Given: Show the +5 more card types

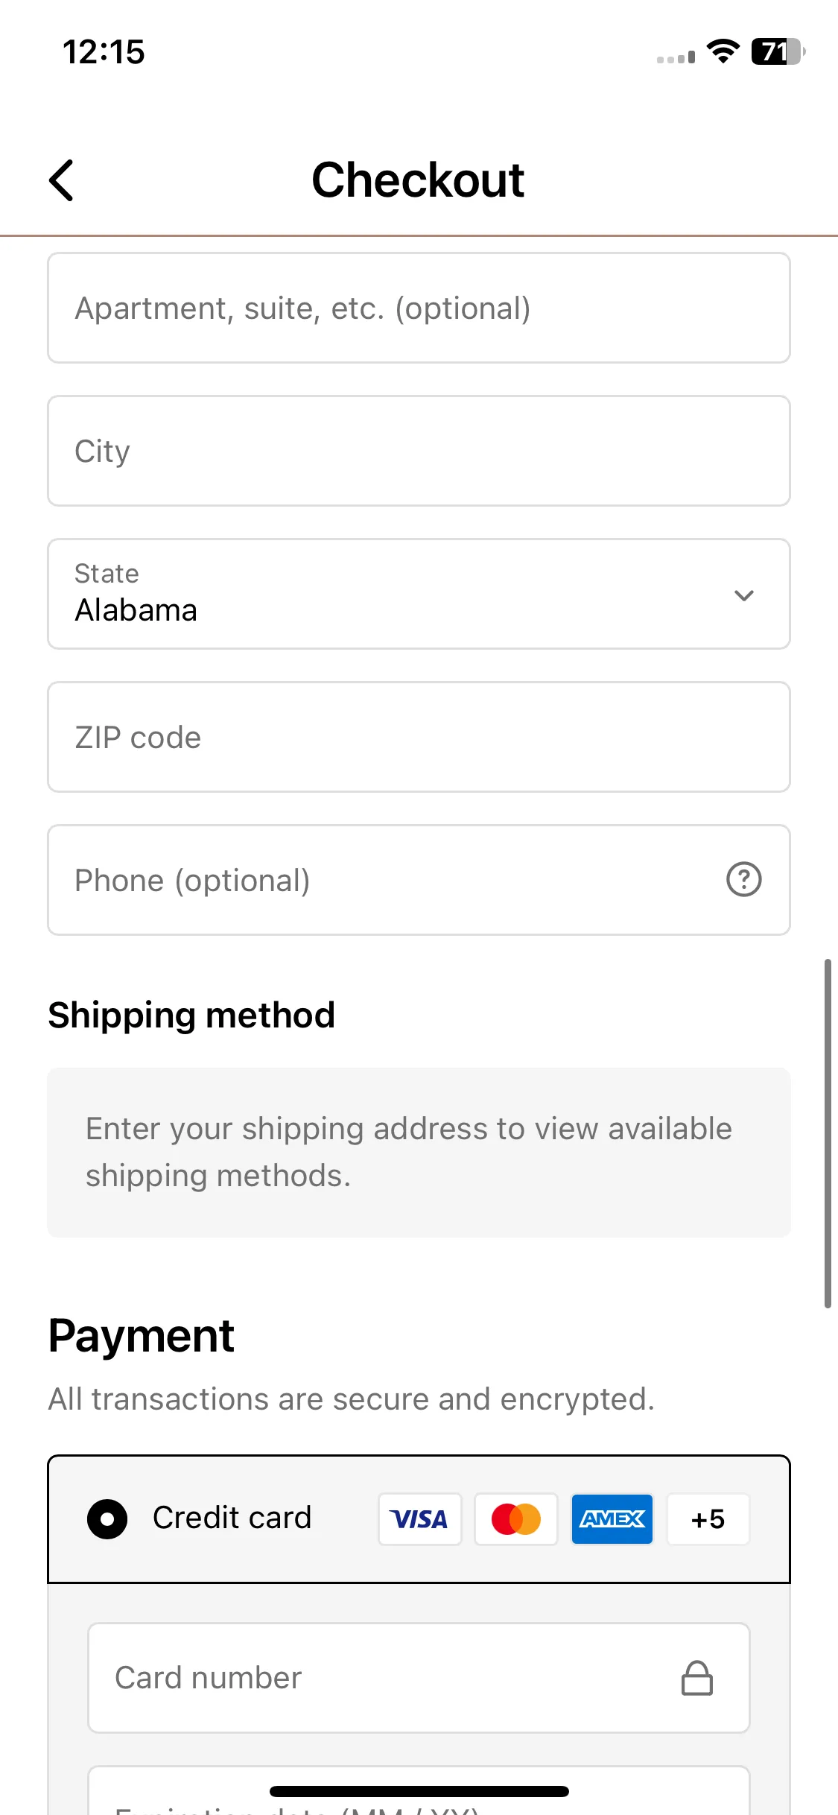Looking at the screenshot, I should pyautogui.click(x=708, y=1518).
